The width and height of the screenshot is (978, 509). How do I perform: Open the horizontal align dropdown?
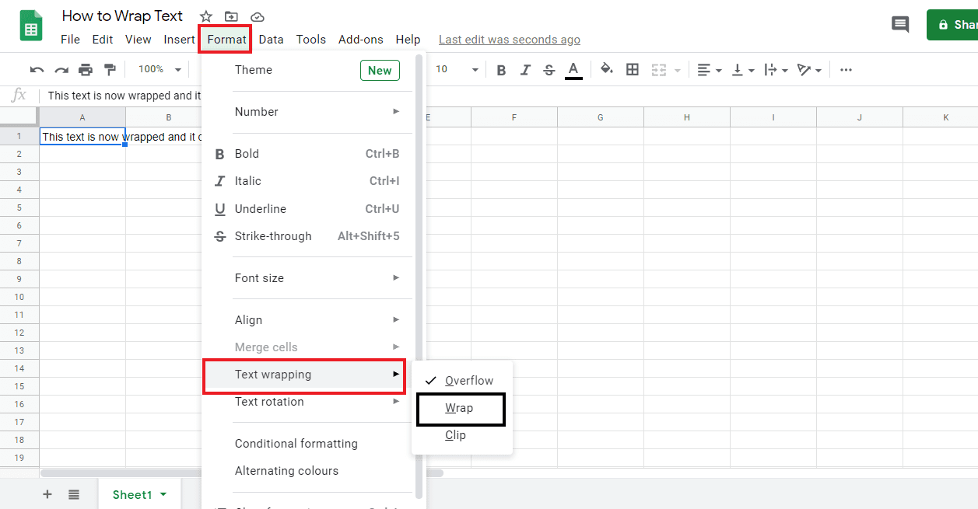[709, 70]
